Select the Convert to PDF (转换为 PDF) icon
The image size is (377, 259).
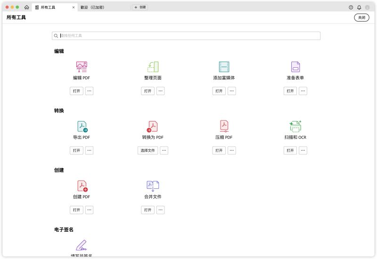pyautogui.click(x=152, y=126)
